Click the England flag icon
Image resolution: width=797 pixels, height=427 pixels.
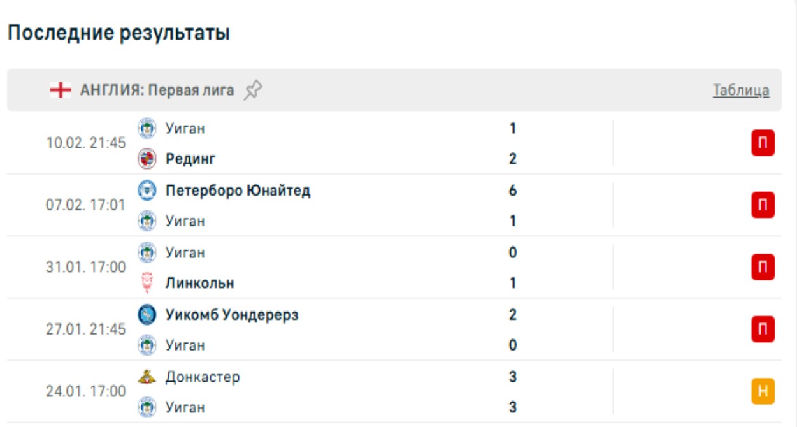coord(61,90)
